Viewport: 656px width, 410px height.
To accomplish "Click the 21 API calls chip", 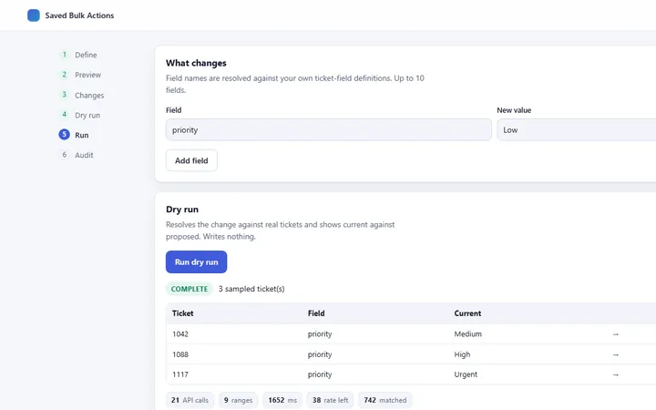I will [190, 400].
